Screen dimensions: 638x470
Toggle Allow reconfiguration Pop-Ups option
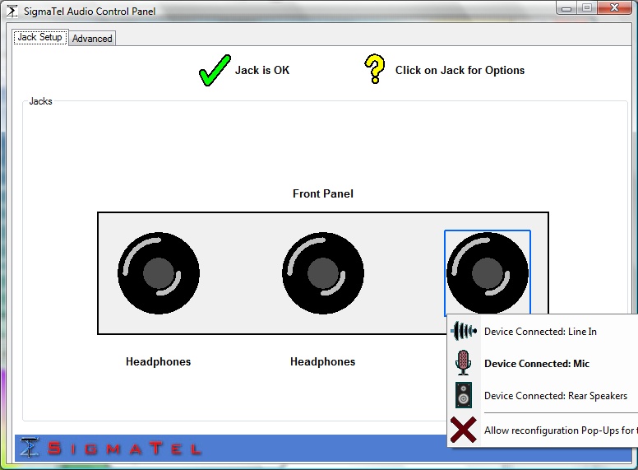click(x=543, y=430)
